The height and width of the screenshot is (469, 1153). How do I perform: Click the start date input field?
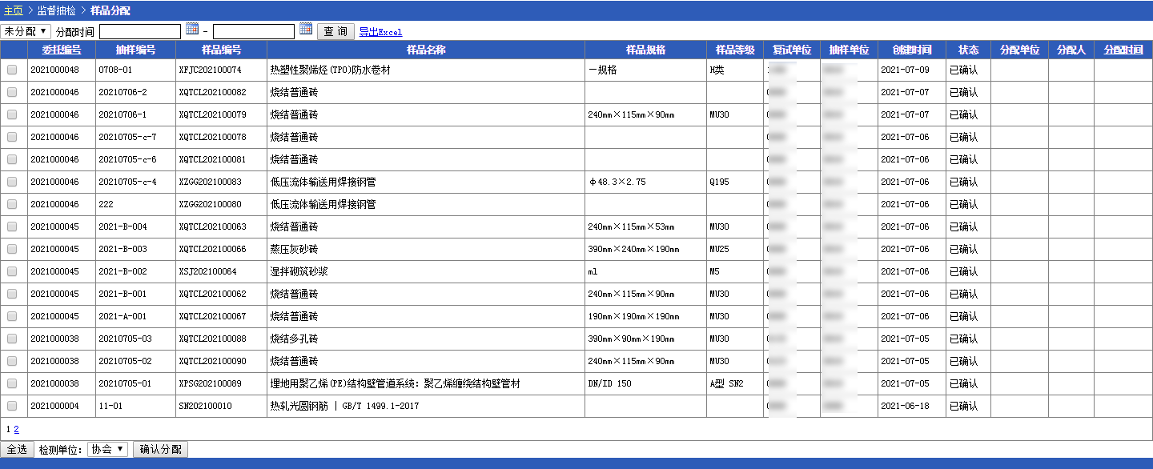pyautogui.click(x=140, y=32)
